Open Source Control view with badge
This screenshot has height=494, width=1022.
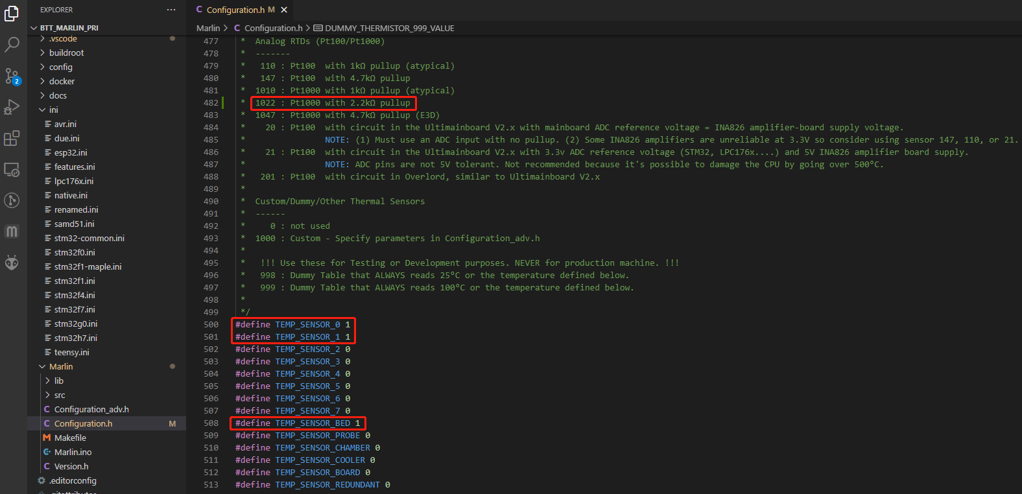tap(12, 76)
